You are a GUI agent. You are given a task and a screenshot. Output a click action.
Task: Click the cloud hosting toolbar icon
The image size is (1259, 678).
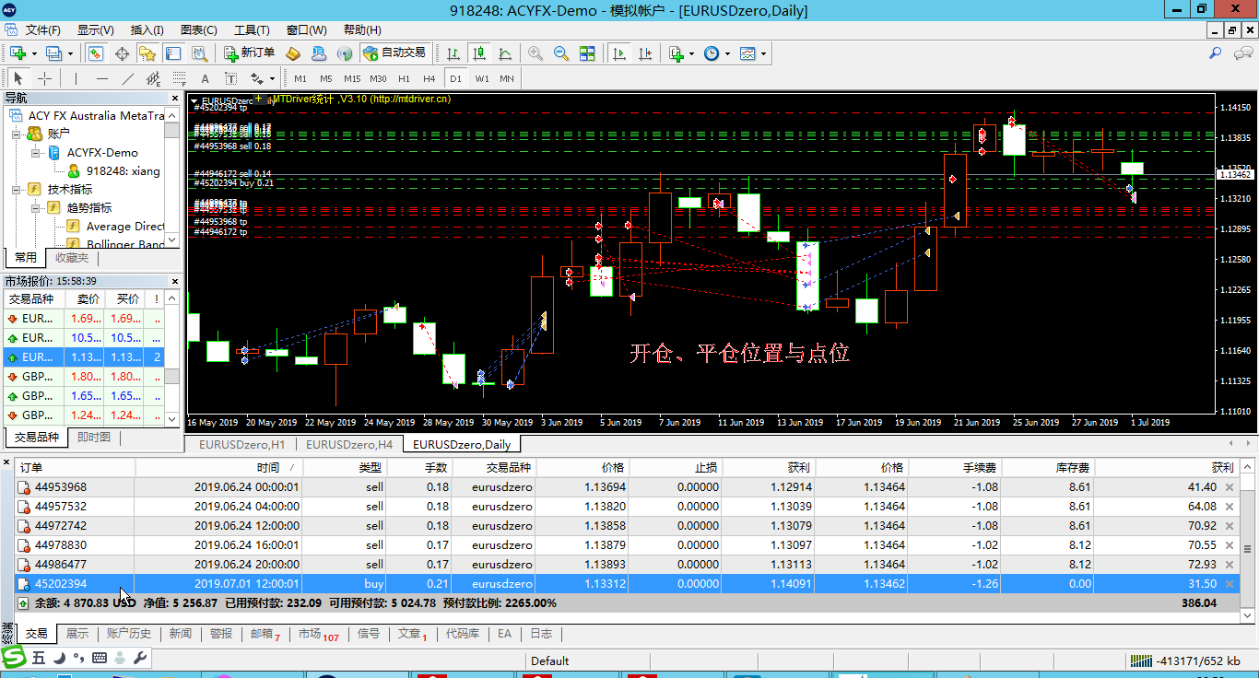tap(319, 53)
